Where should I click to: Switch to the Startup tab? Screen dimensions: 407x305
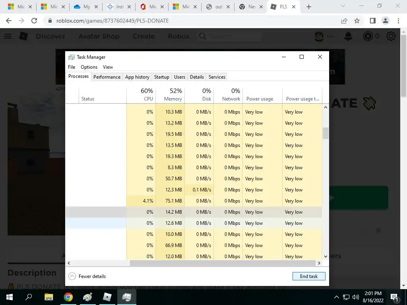(x=161, y=77)
